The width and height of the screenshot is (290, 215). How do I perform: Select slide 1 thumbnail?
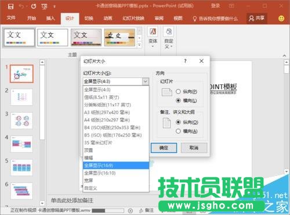21,74
